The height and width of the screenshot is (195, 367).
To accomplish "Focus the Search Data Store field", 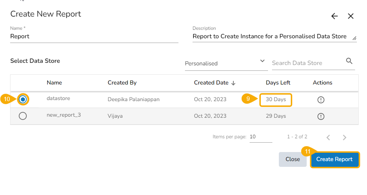I will point(307,63).
